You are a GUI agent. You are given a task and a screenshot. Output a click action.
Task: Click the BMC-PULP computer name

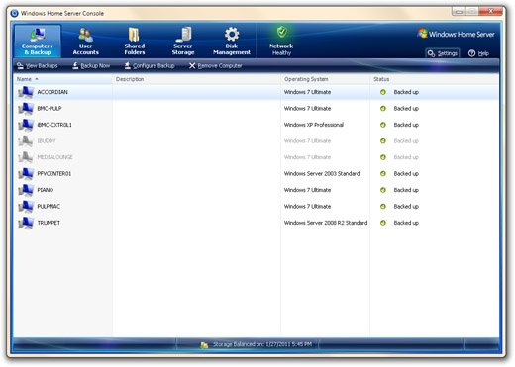click(x=50, y=108)
